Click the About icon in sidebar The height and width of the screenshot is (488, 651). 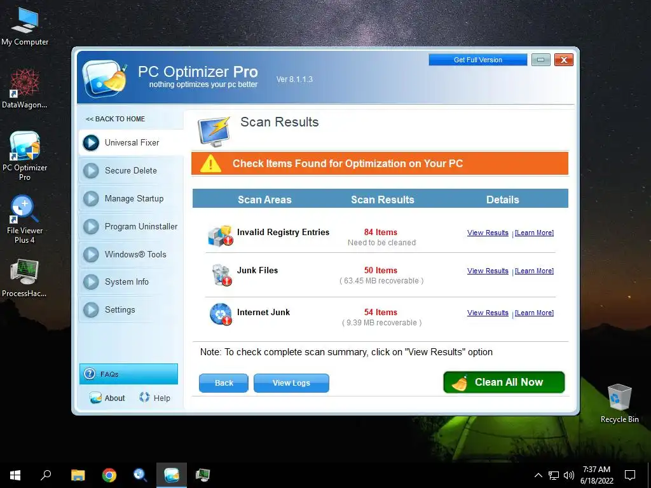(x=95, y=398)
